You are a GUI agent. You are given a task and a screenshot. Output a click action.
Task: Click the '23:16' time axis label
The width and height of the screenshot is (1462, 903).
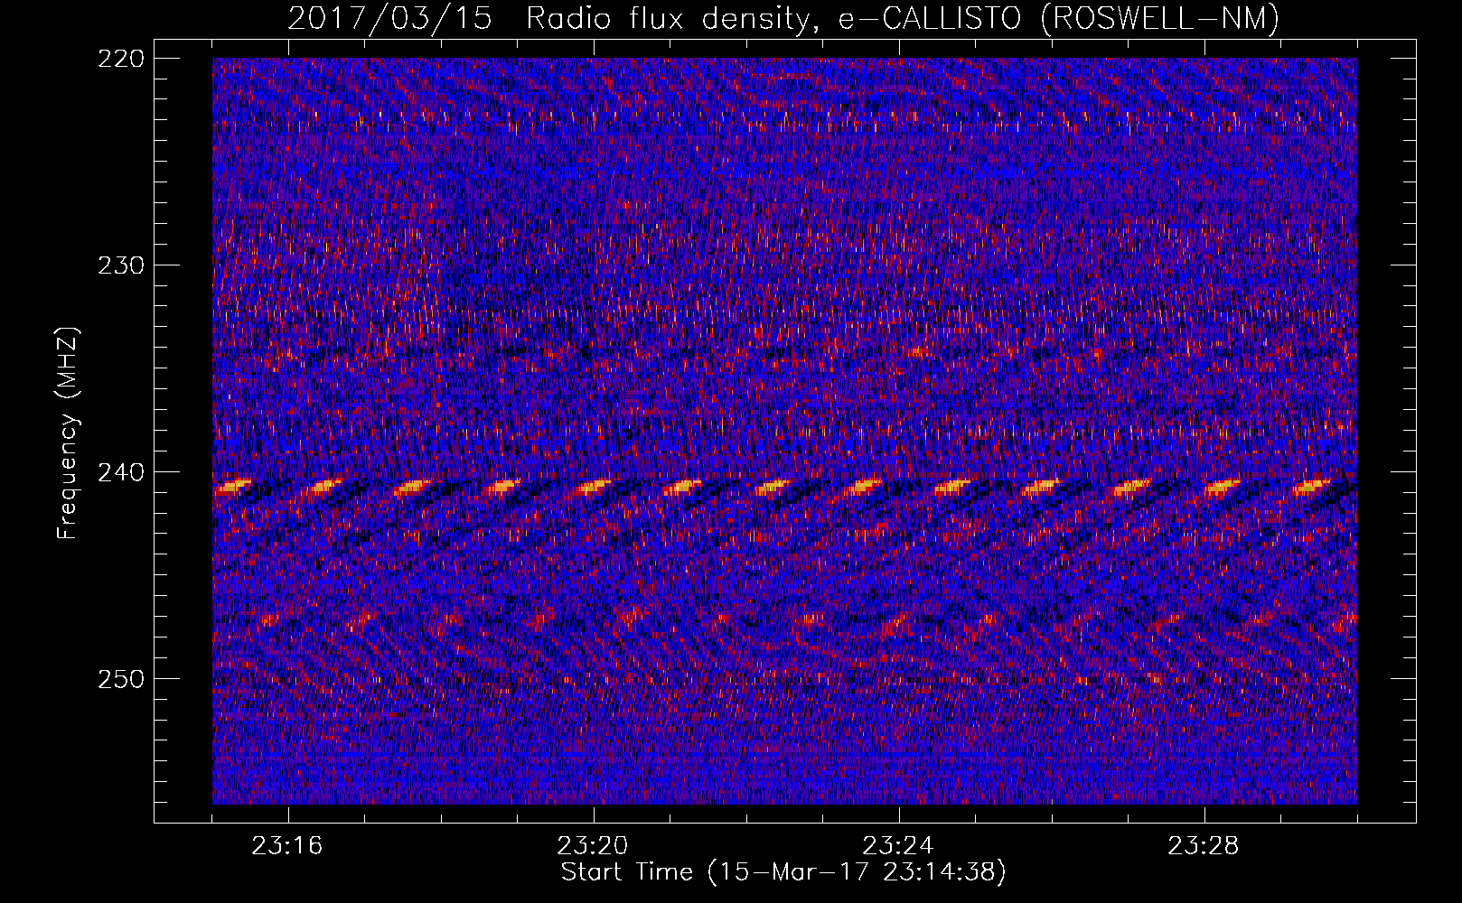pyautogui.click(x=287, y=846)
